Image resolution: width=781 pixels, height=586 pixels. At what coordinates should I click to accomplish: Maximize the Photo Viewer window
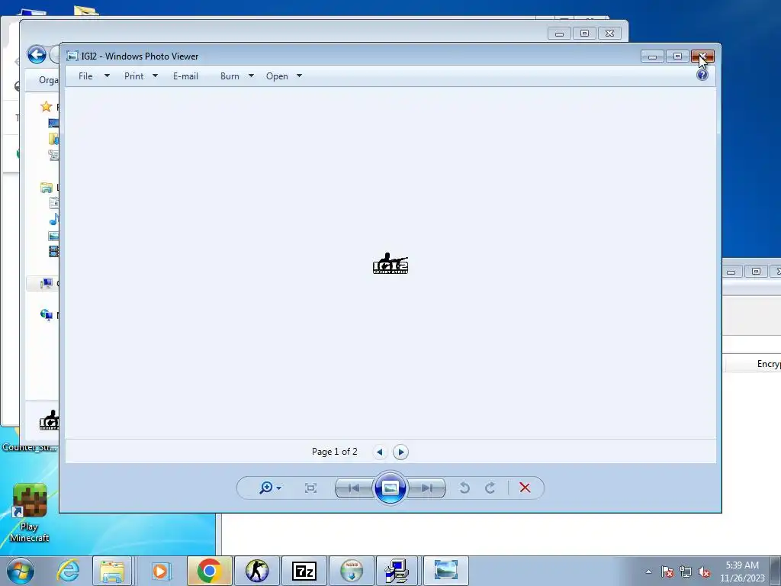(677, 56)
